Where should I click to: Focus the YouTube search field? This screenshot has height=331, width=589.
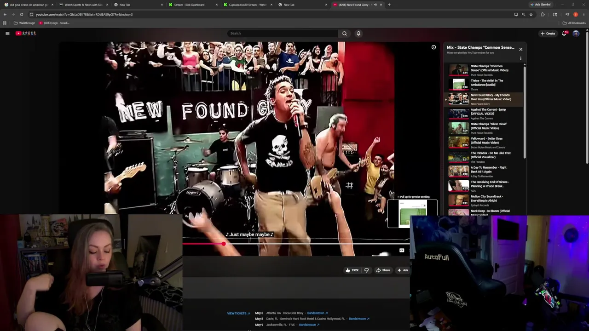pyautogui.click(x=283, y=33)
